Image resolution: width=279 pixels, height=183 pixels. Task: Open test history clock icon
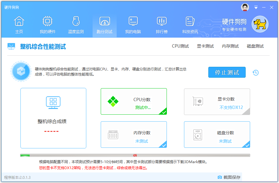point(256,73)
